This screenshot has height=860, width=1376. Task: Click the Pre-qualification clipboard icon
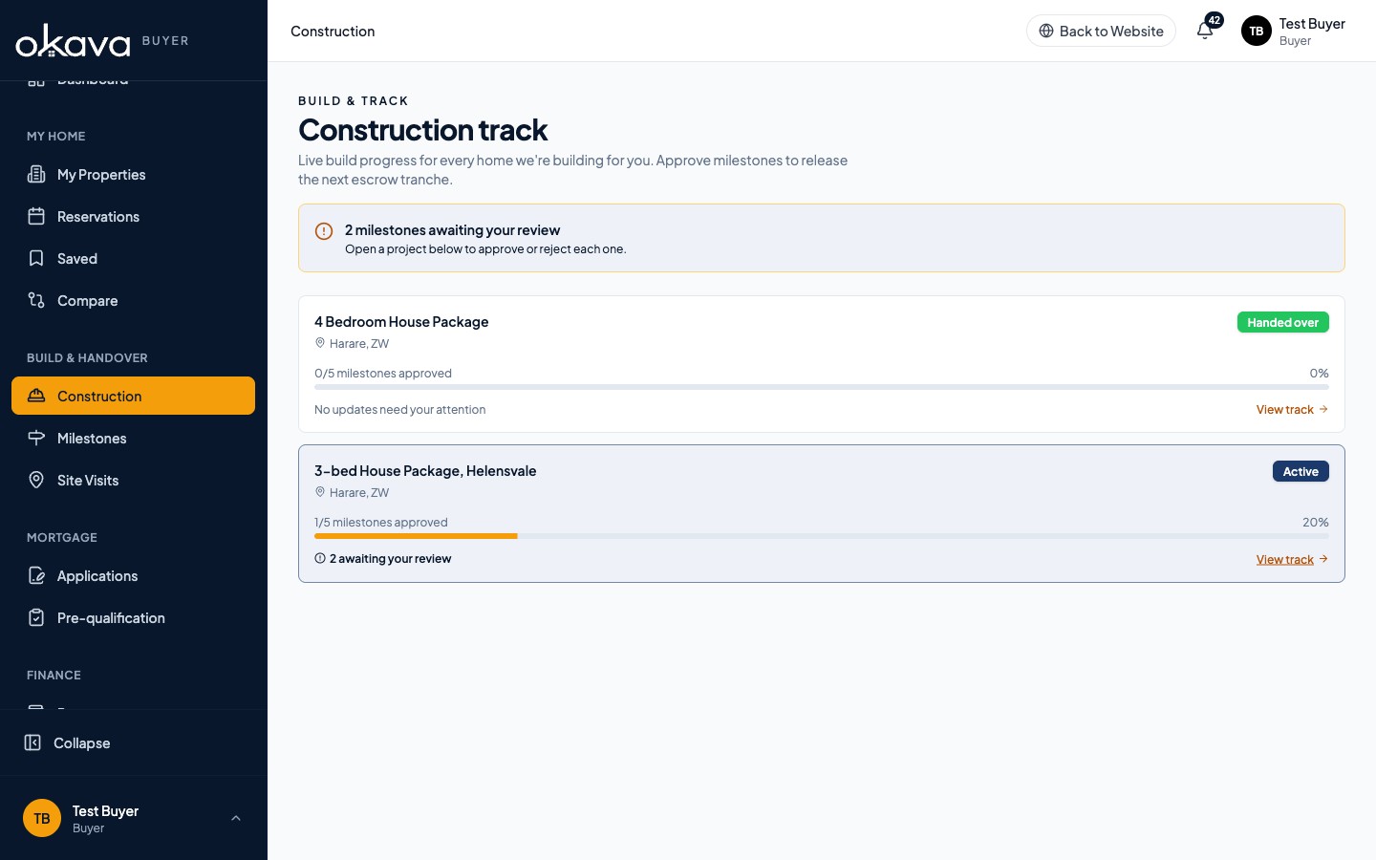[x=36, y=617]
